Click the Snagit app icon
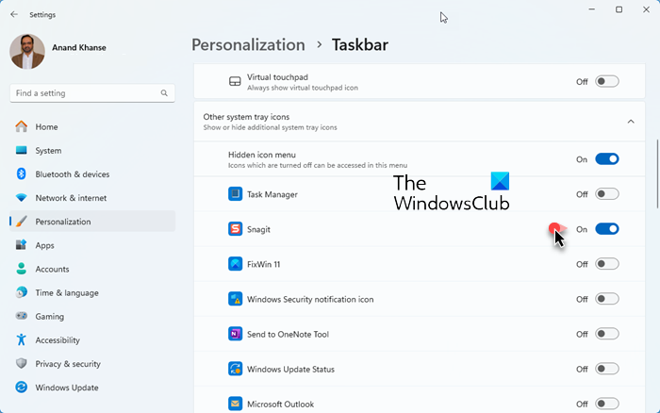This screenshot has height=413, width=660. point(236,229)
